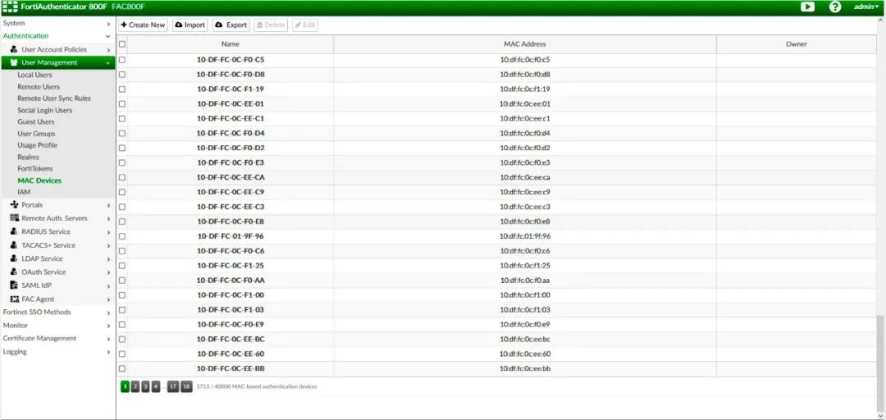Expand the Fortinet SSO Methods section
This screenshot has width=886, height=420.
coord(108,312)
